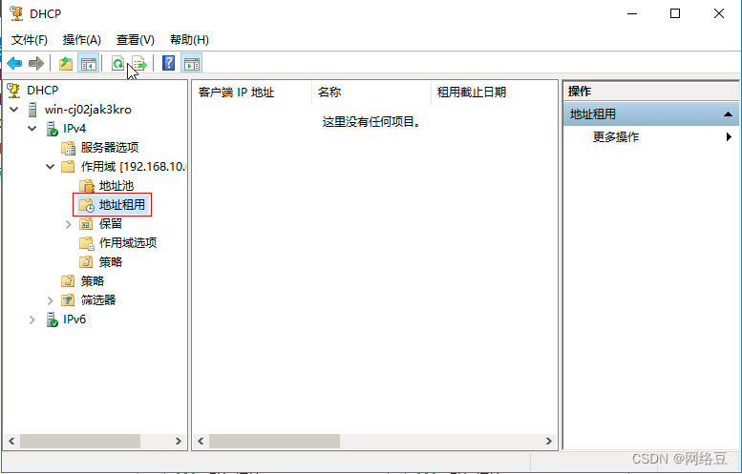Click the 地址池 folder icon
Viewport: 742px width, 474px height.
(87, 186)
